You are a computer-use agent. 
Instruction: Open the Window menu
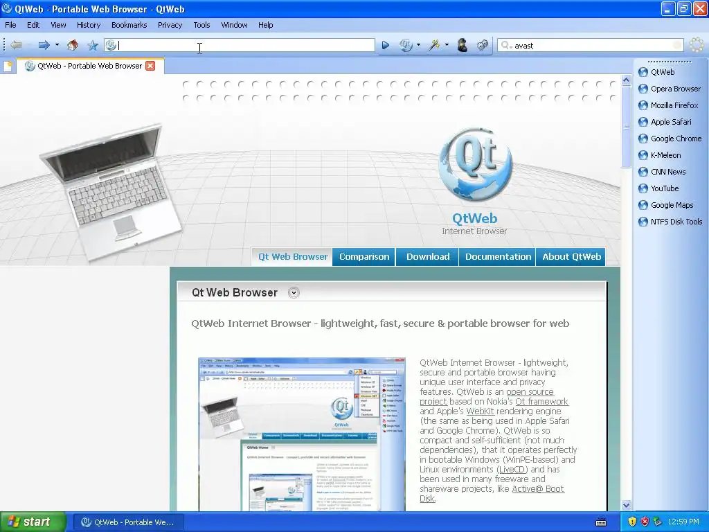click(x=234, y=25)
